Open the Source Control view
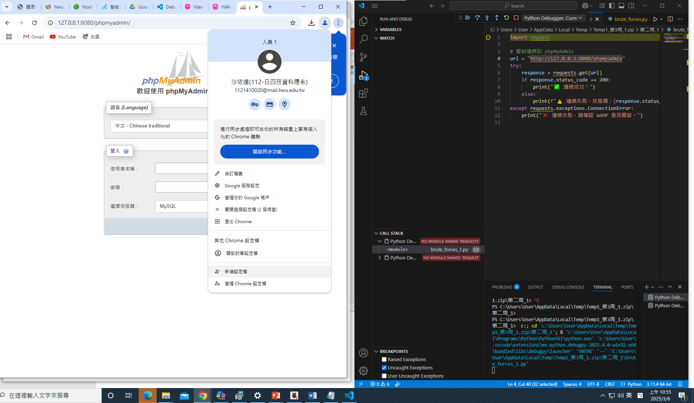Viewport: 694px width, 403px height. [x=363, y=57]
